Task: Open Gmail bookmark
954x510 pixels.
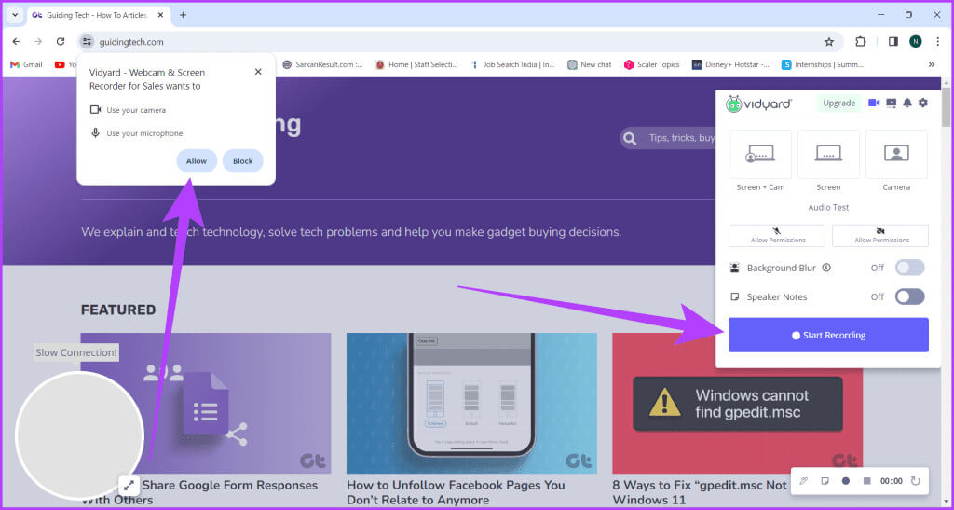Action: pos(26,64)
